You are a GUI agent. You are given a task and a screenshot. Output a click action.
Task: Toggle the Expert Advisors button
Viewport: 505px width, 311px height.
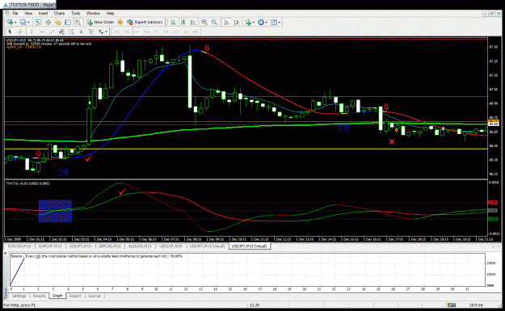(145, 23)
